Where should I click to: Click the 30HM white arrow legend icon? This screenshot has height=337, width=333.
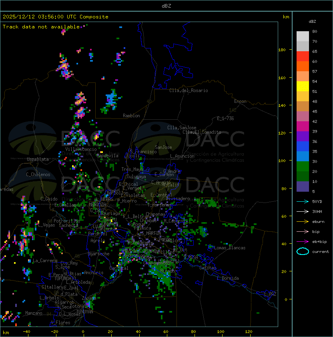303,211
